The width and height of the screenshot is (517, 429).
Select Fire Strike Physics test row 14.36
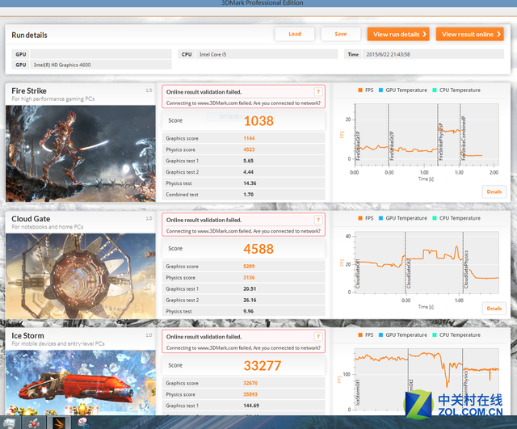pos(243,183)
